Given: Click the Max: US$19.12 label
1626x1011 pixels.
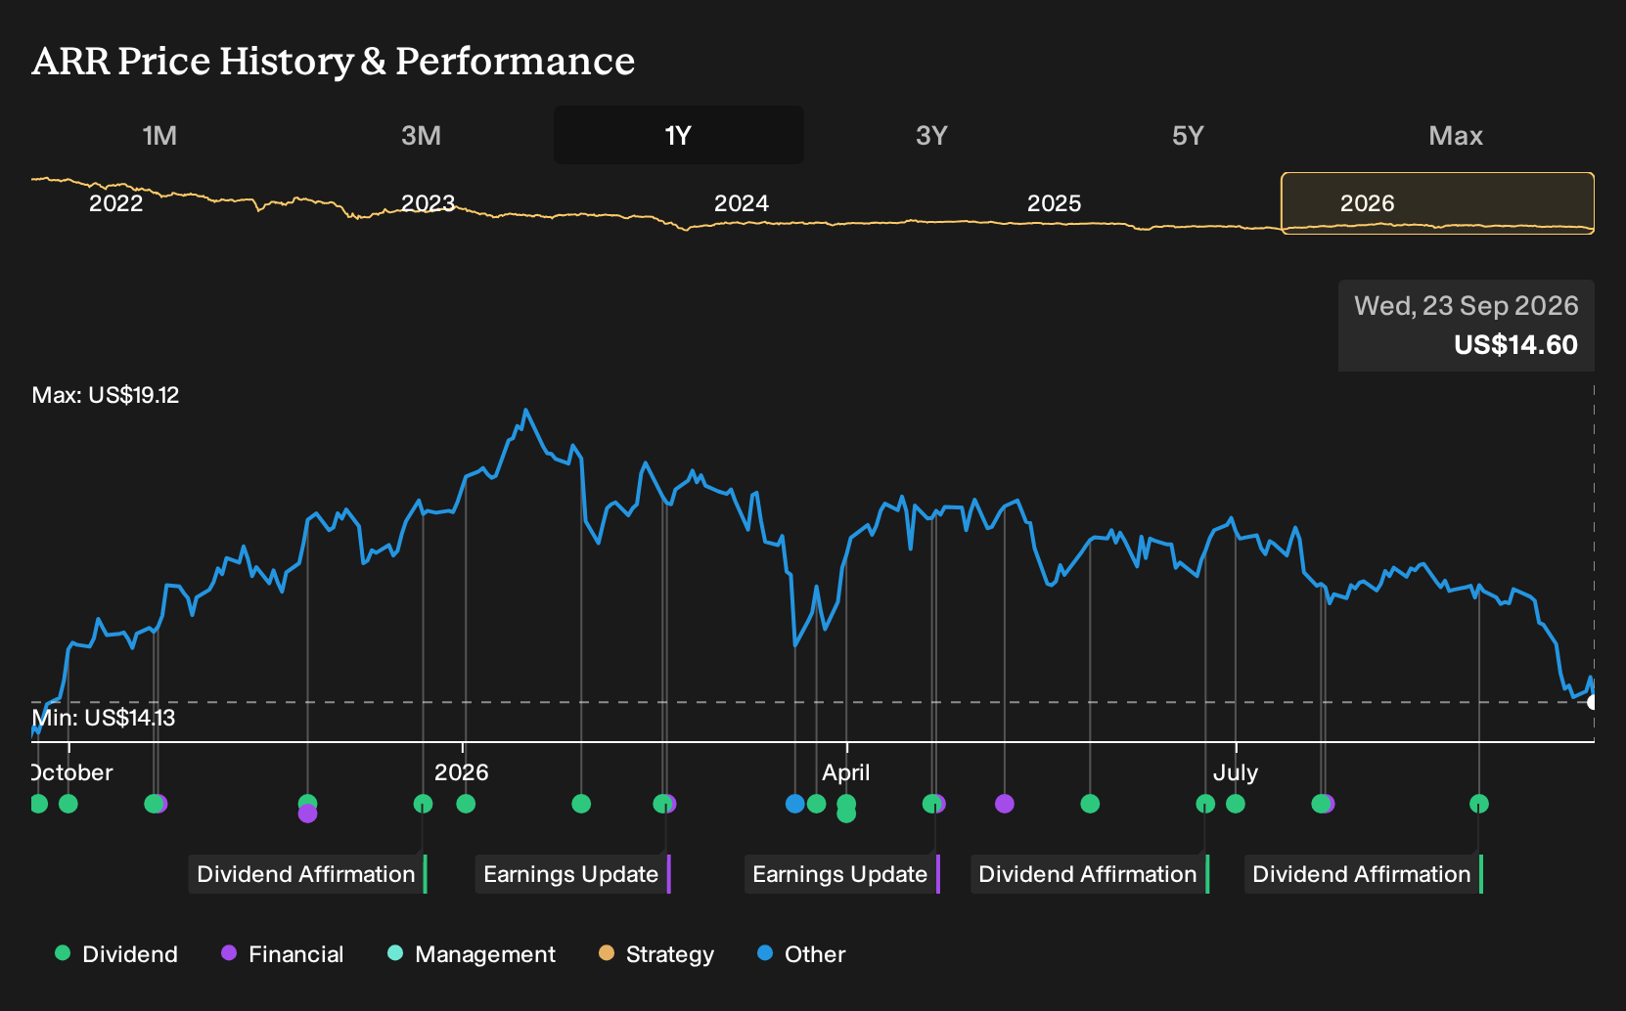Looking at the screenshot, I should [x=106, y=395].
